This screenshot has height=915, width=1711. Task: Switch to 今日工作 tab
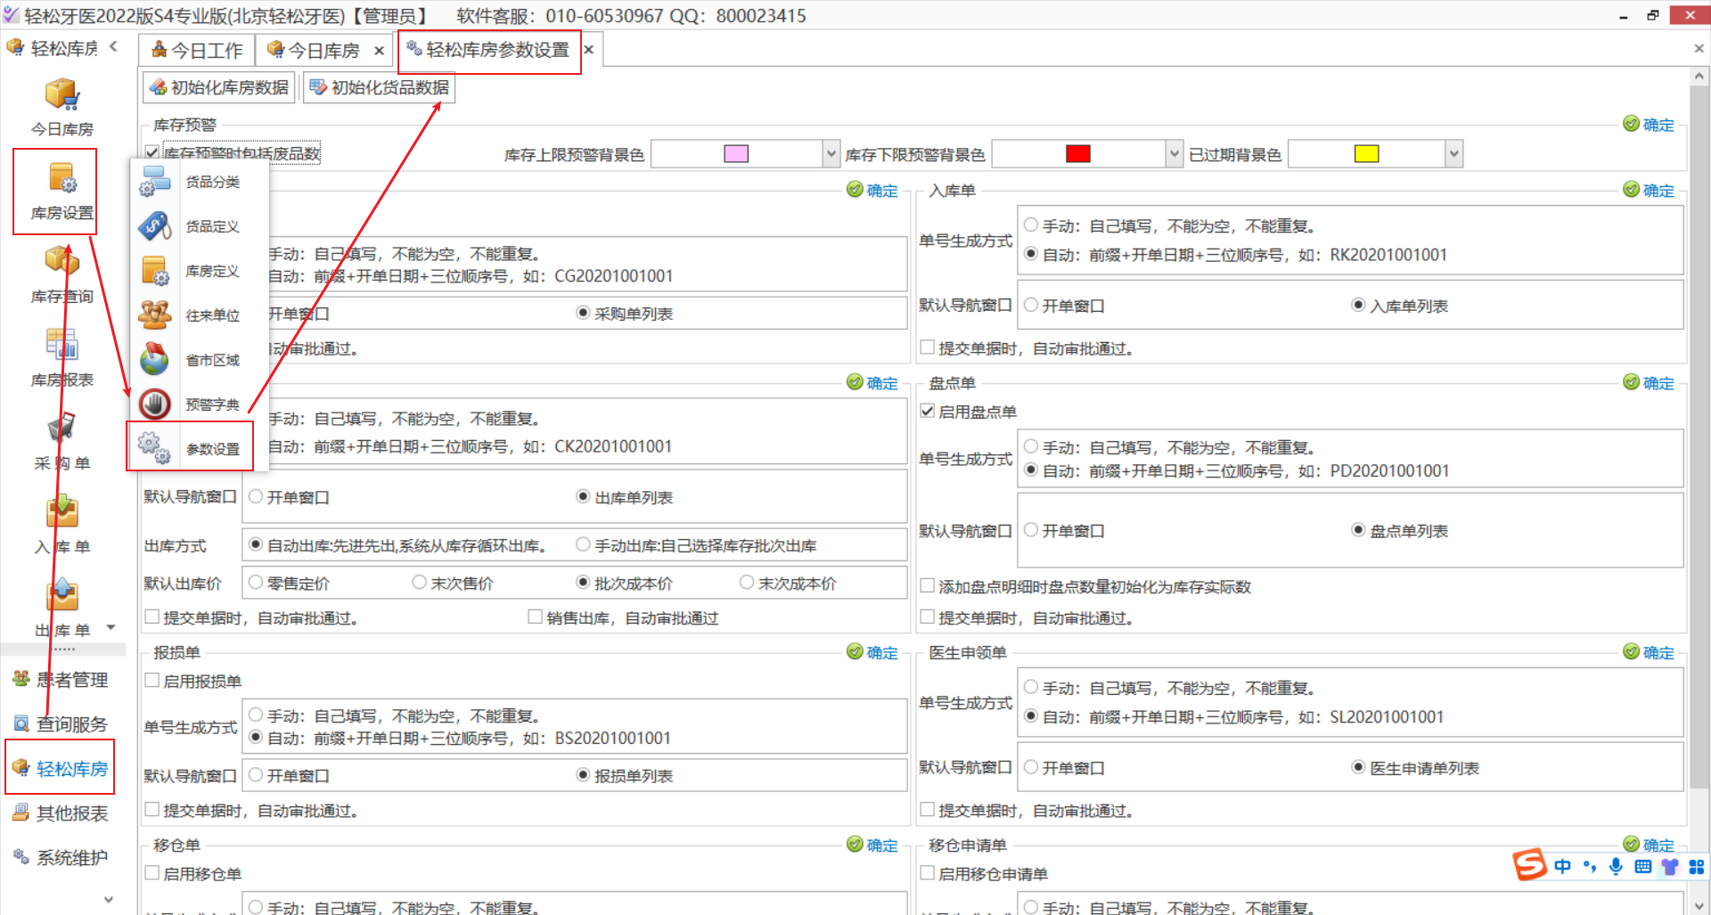(197, 50)
